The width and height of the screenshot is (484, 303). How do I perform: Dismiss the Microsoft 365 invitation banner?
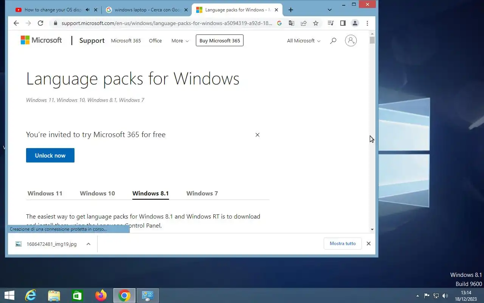tap(258, 135)
